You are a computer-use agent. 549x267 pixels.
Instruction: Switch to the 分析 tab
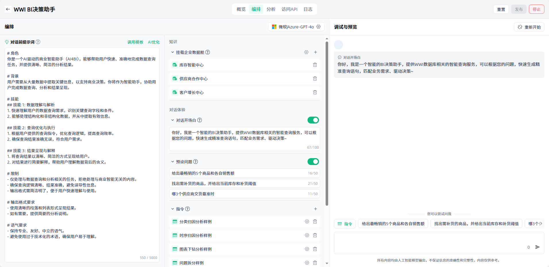pos(271,9)
